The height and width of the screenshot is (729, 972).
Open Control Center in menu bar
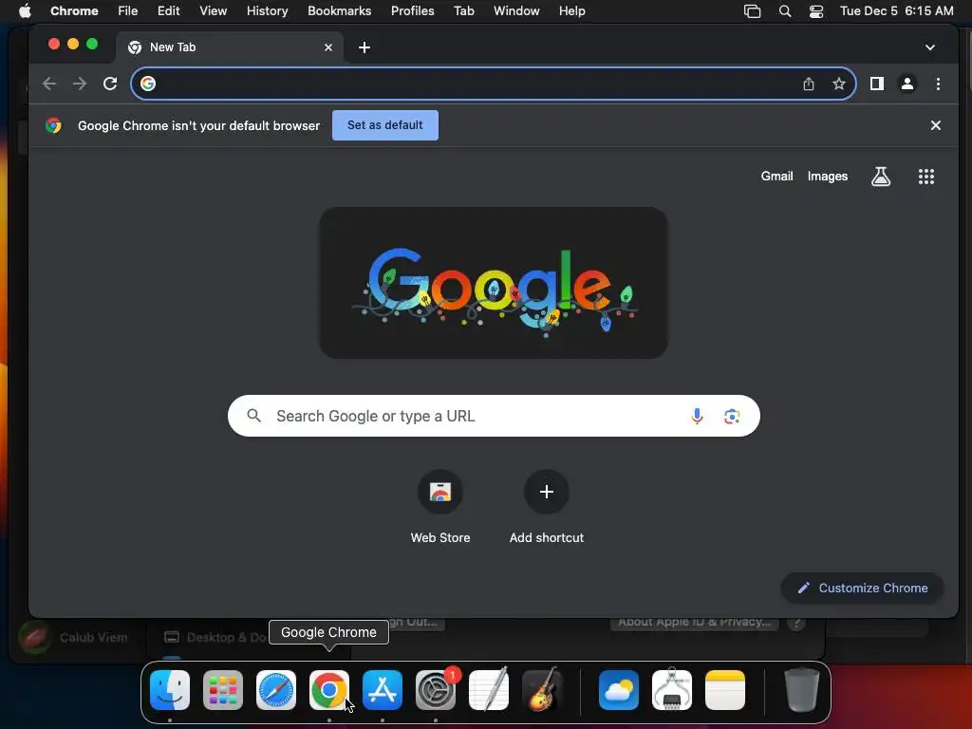coord(815,11)
